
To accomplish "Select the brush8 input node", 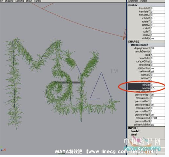I will pyautogui.click(x=135, y=131).
